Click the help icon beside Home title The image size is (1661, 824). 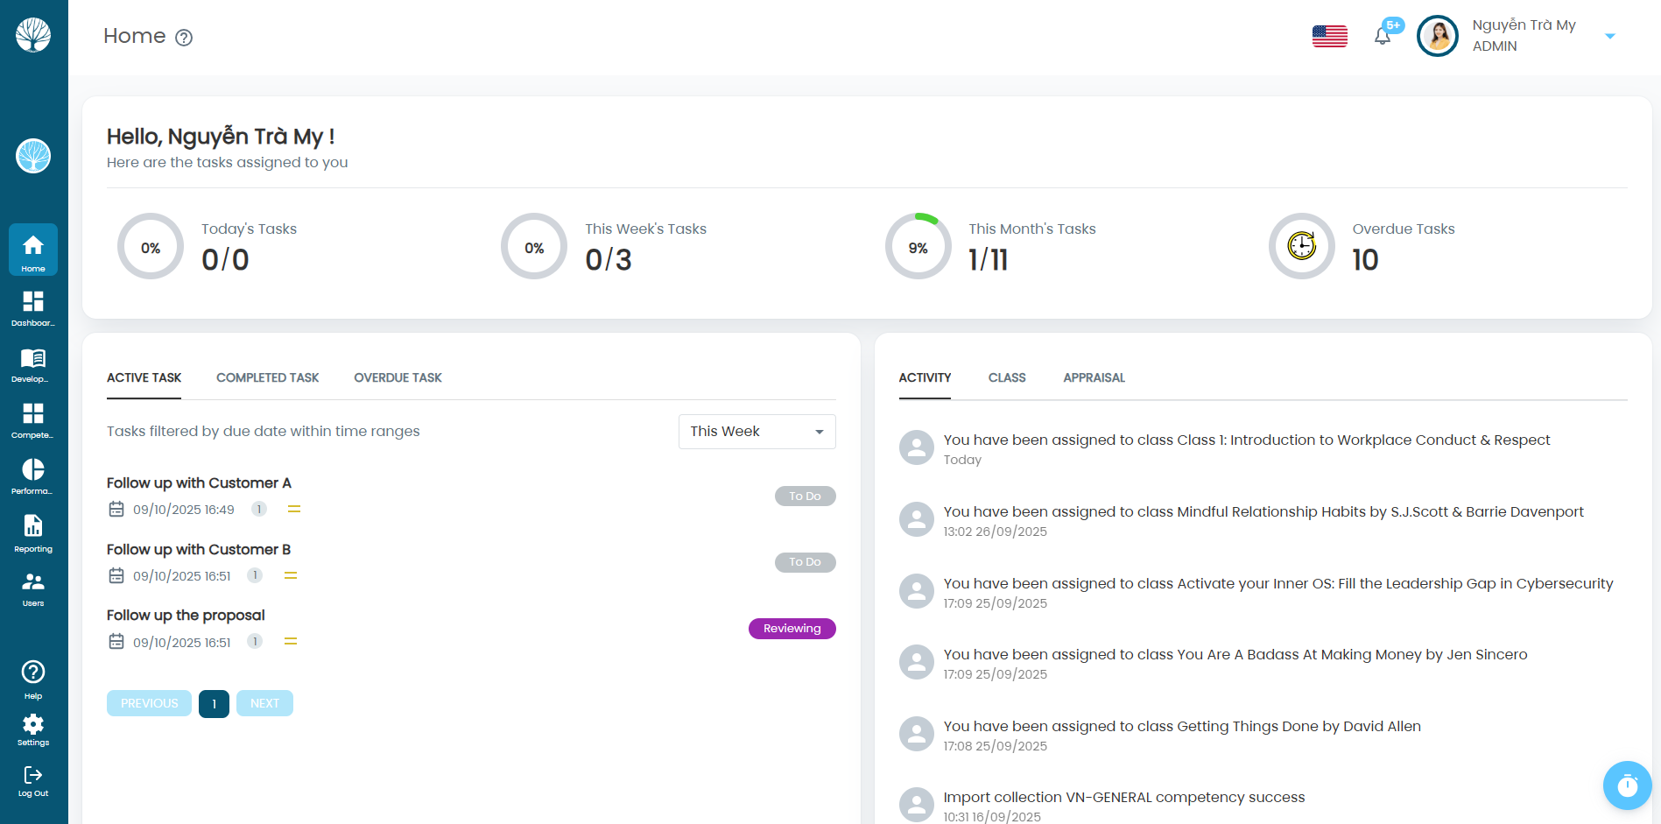click(x=184, y=38)
